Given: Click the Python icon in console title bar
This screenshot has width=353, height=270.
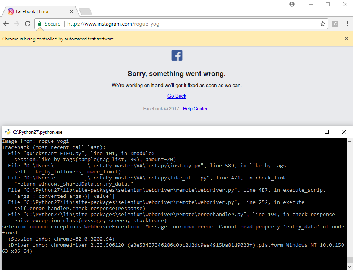Looking at the screenshot, I should point(8,132).
